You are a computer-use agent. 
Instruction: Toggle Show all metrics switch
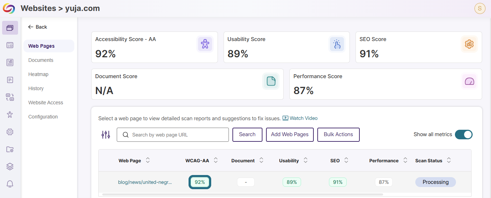click(464, 134)
